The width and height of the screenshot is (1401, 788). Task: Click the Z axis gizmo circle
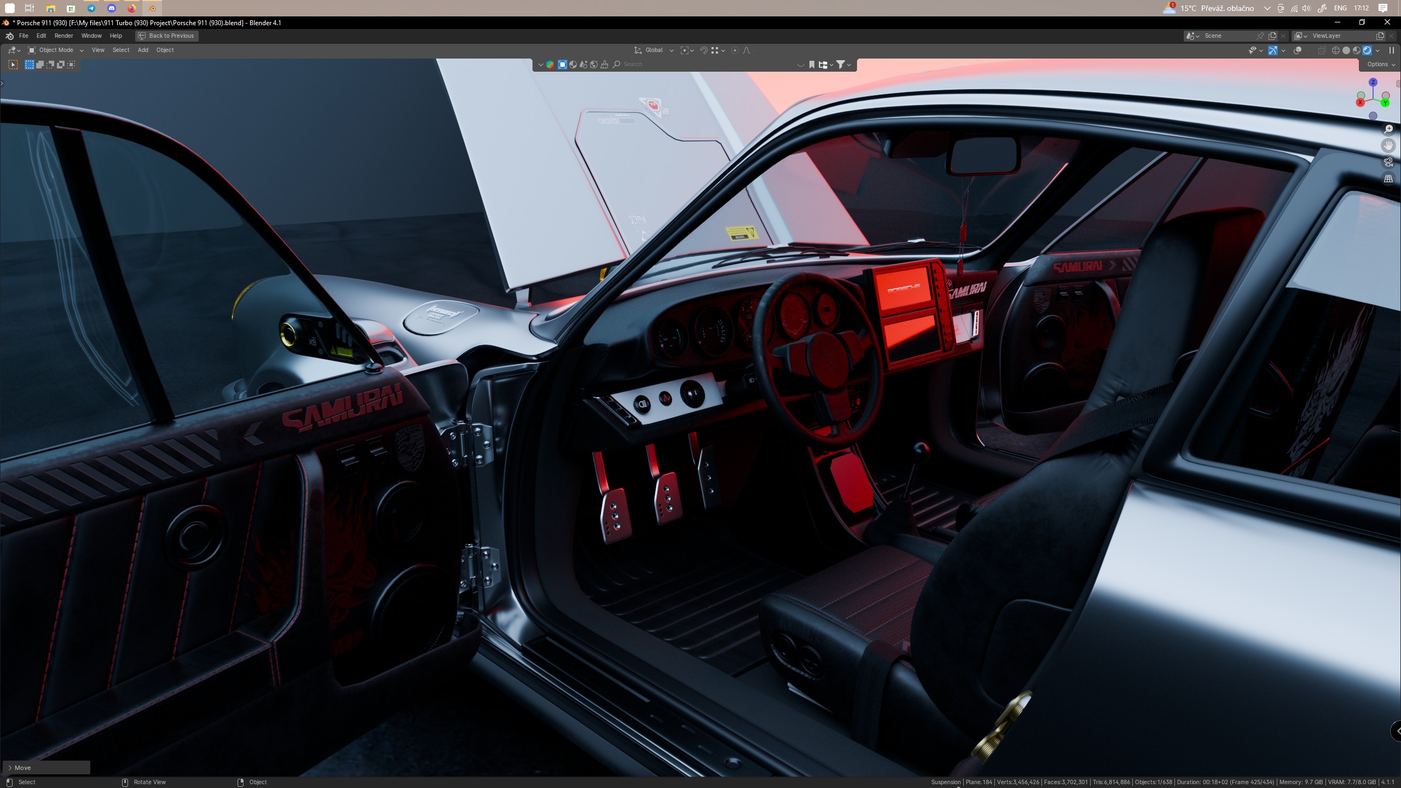pos(1373,83)
